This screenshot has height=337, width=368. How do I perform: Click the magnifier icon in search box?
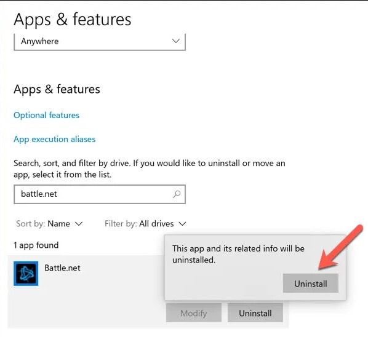click(177, 194)
